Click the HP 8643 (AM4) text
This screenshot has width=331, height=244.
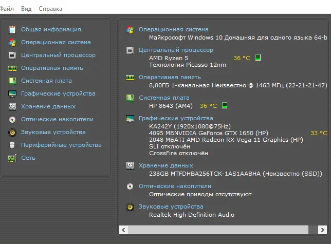[171, 106]
